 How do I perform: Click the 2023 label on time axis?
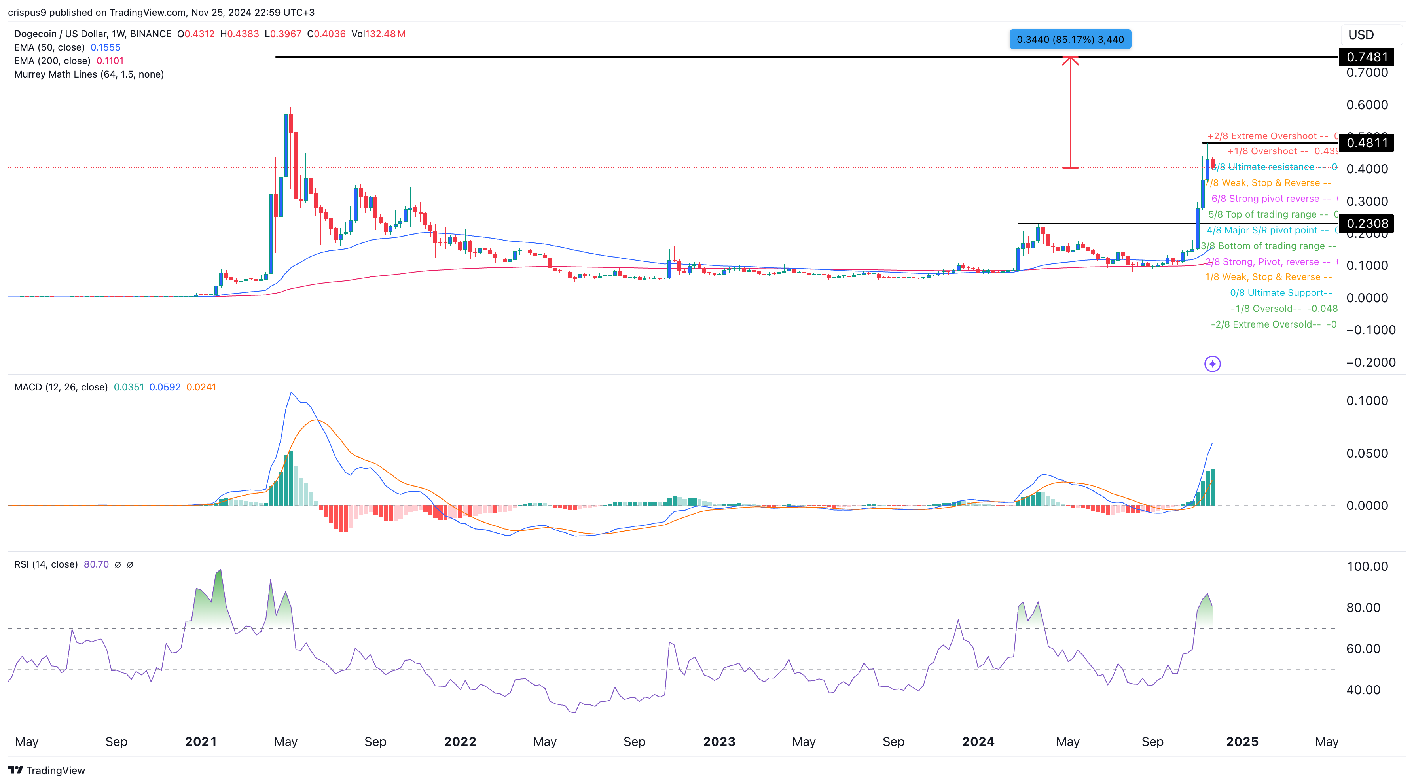(x=719, y=742)
